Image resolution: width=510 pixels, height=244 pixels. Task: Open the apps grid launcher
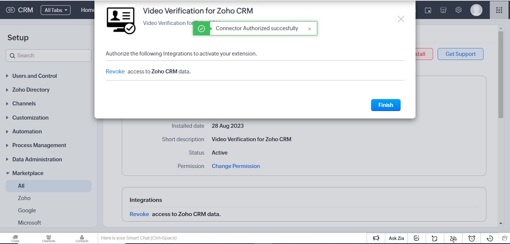499,10
